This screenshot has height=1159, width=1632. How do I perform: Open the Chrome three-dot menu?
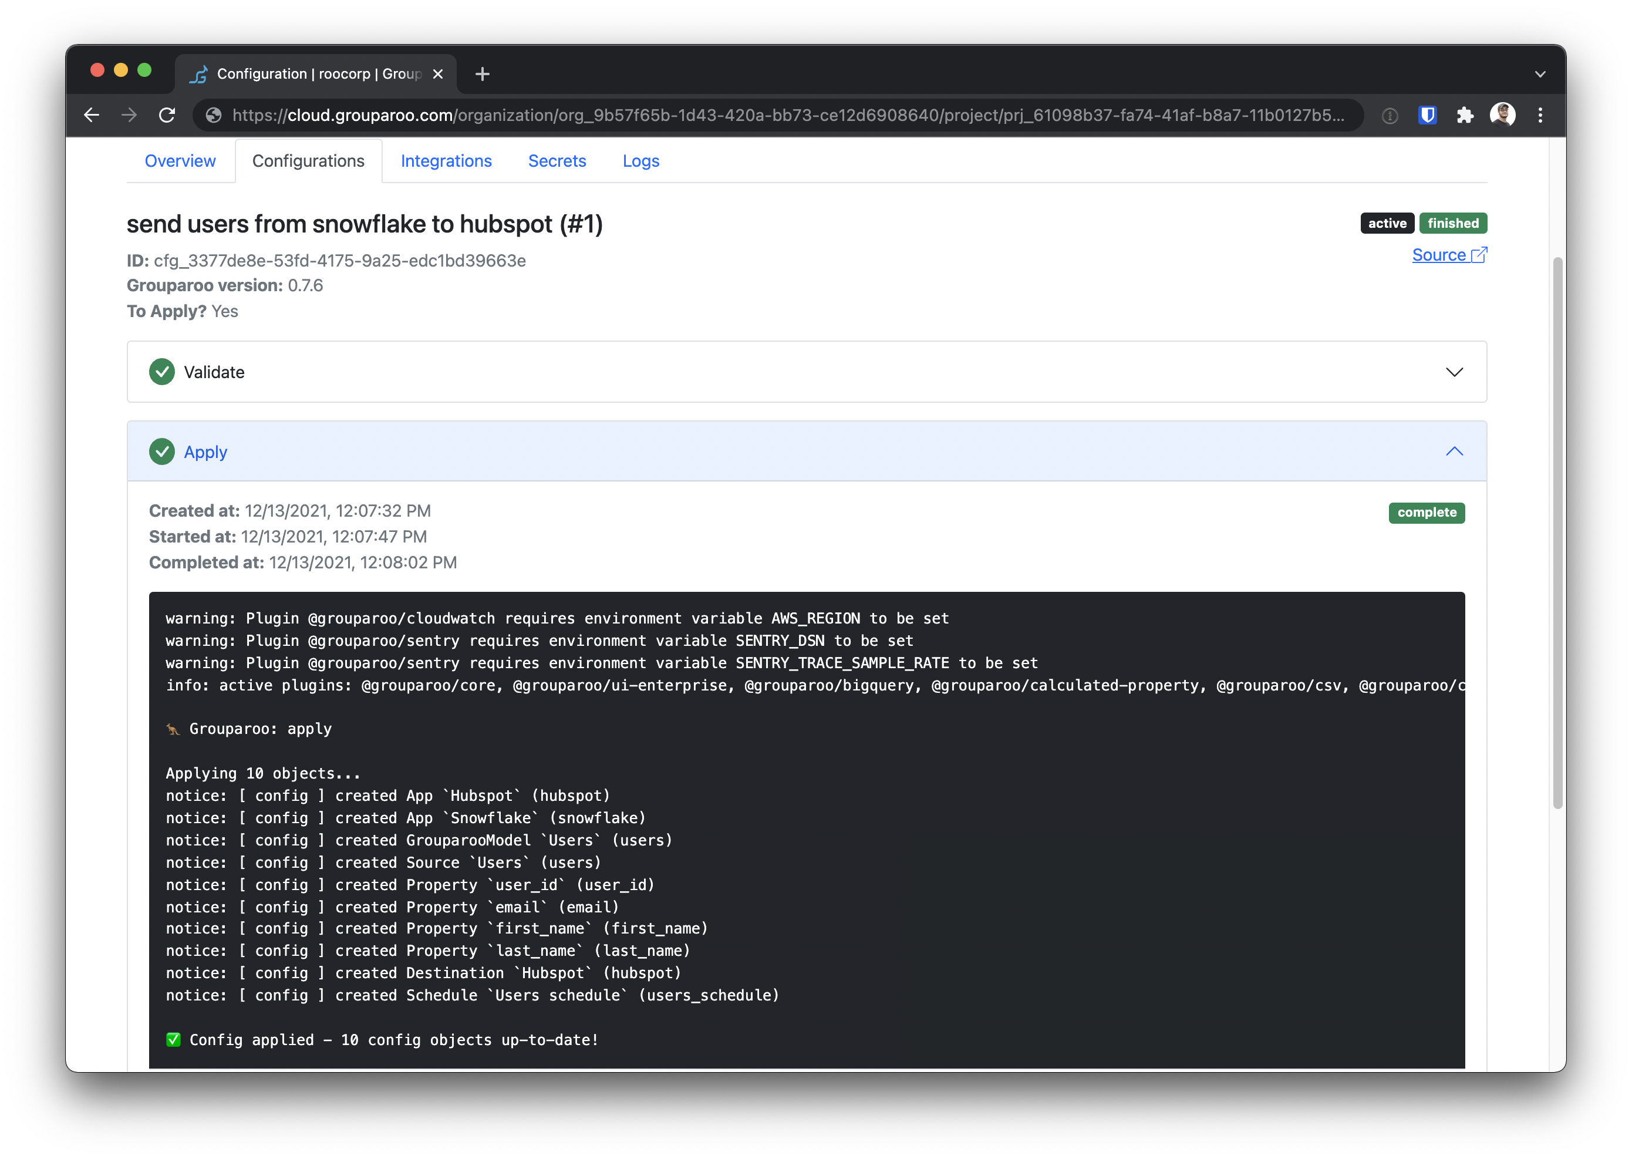(x=1540, y=115)
